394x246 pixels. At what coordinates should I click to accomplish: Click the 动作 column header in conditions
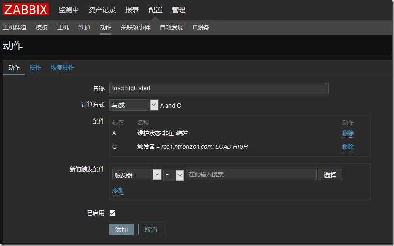348,123
